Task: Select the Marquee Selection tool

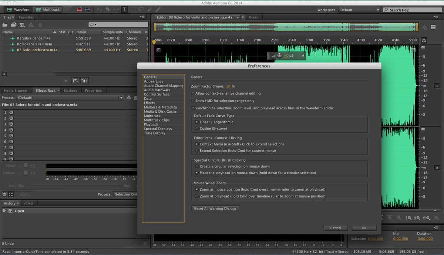Action: (133, 10)
